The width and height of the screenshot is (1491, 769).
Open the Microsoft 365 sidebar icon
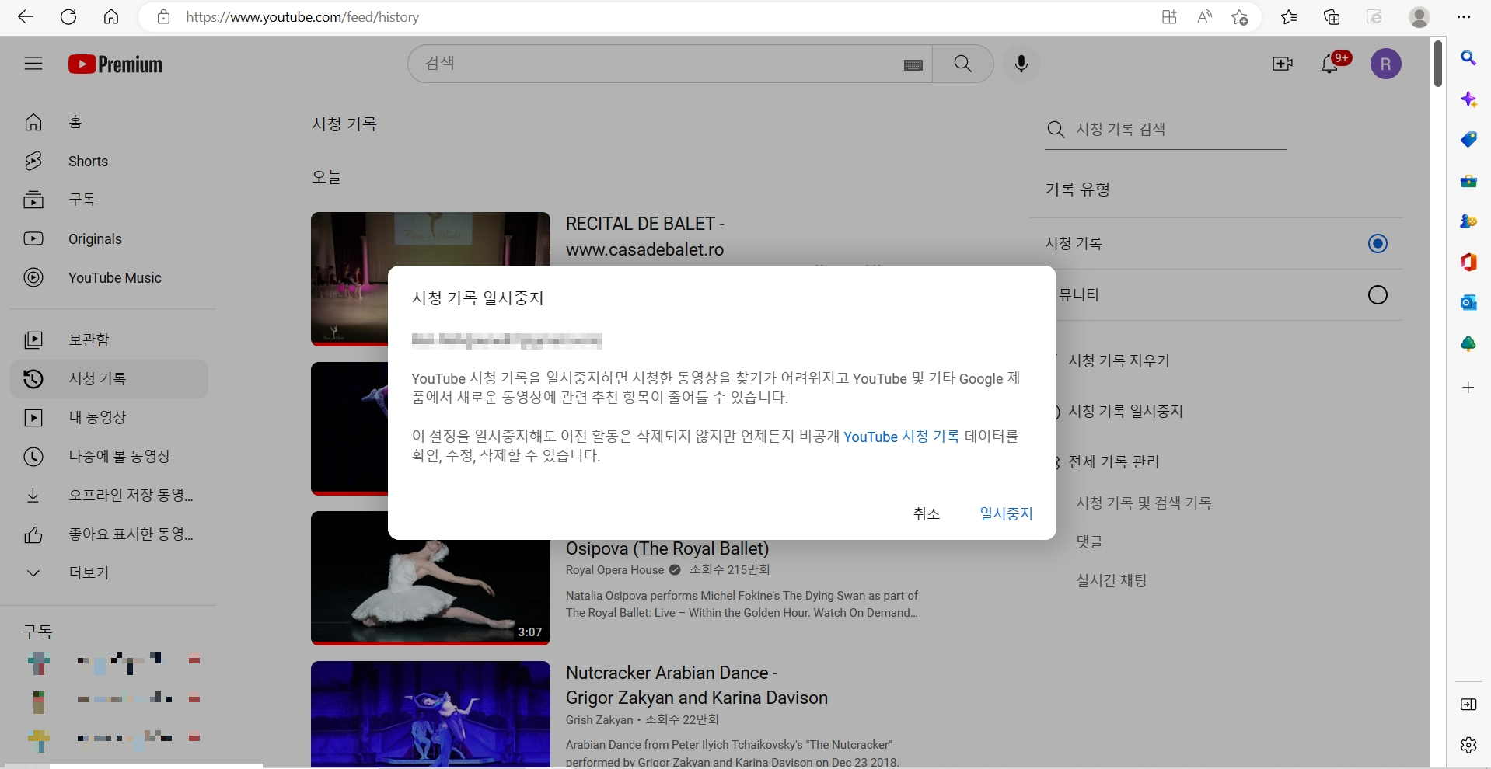point(1468,263)
